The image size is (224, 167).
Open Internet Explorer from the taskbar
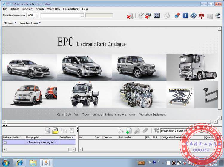(x=19, y=163)
